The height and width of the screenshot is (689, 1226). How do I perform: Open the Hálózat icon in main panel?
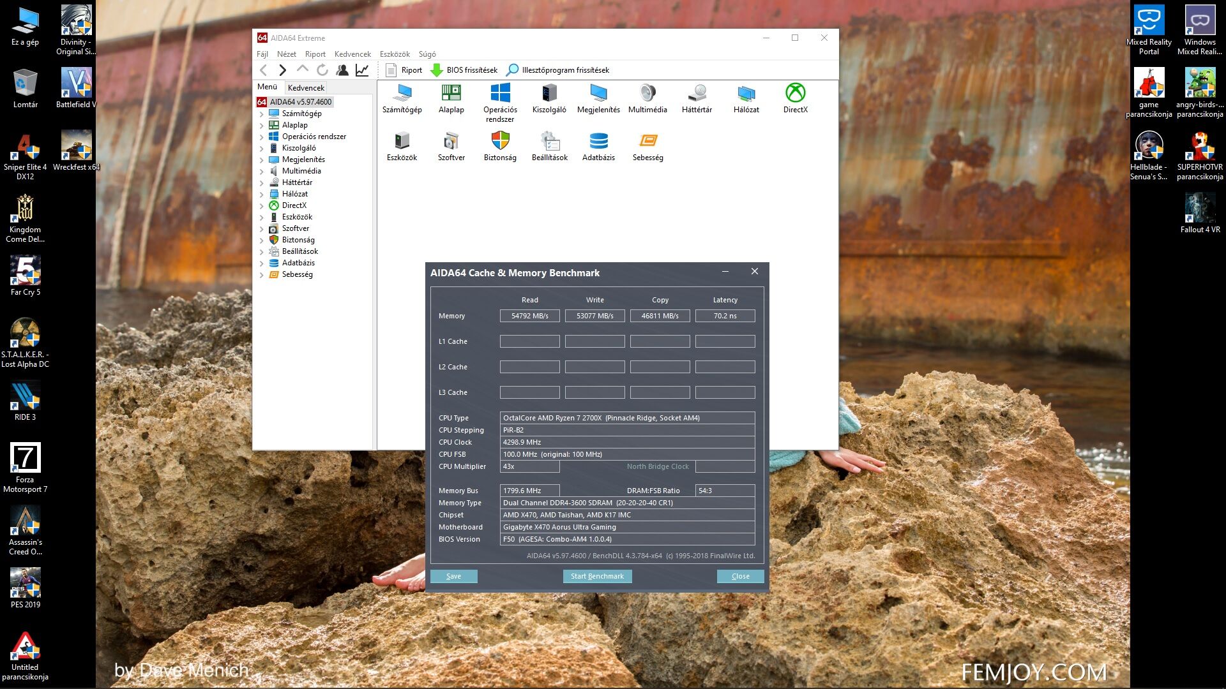pos(746,99)
